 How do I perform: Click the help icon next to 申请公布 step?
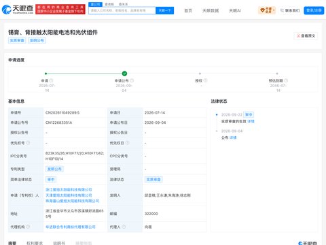pyautogui.click(x=132, y=80)
